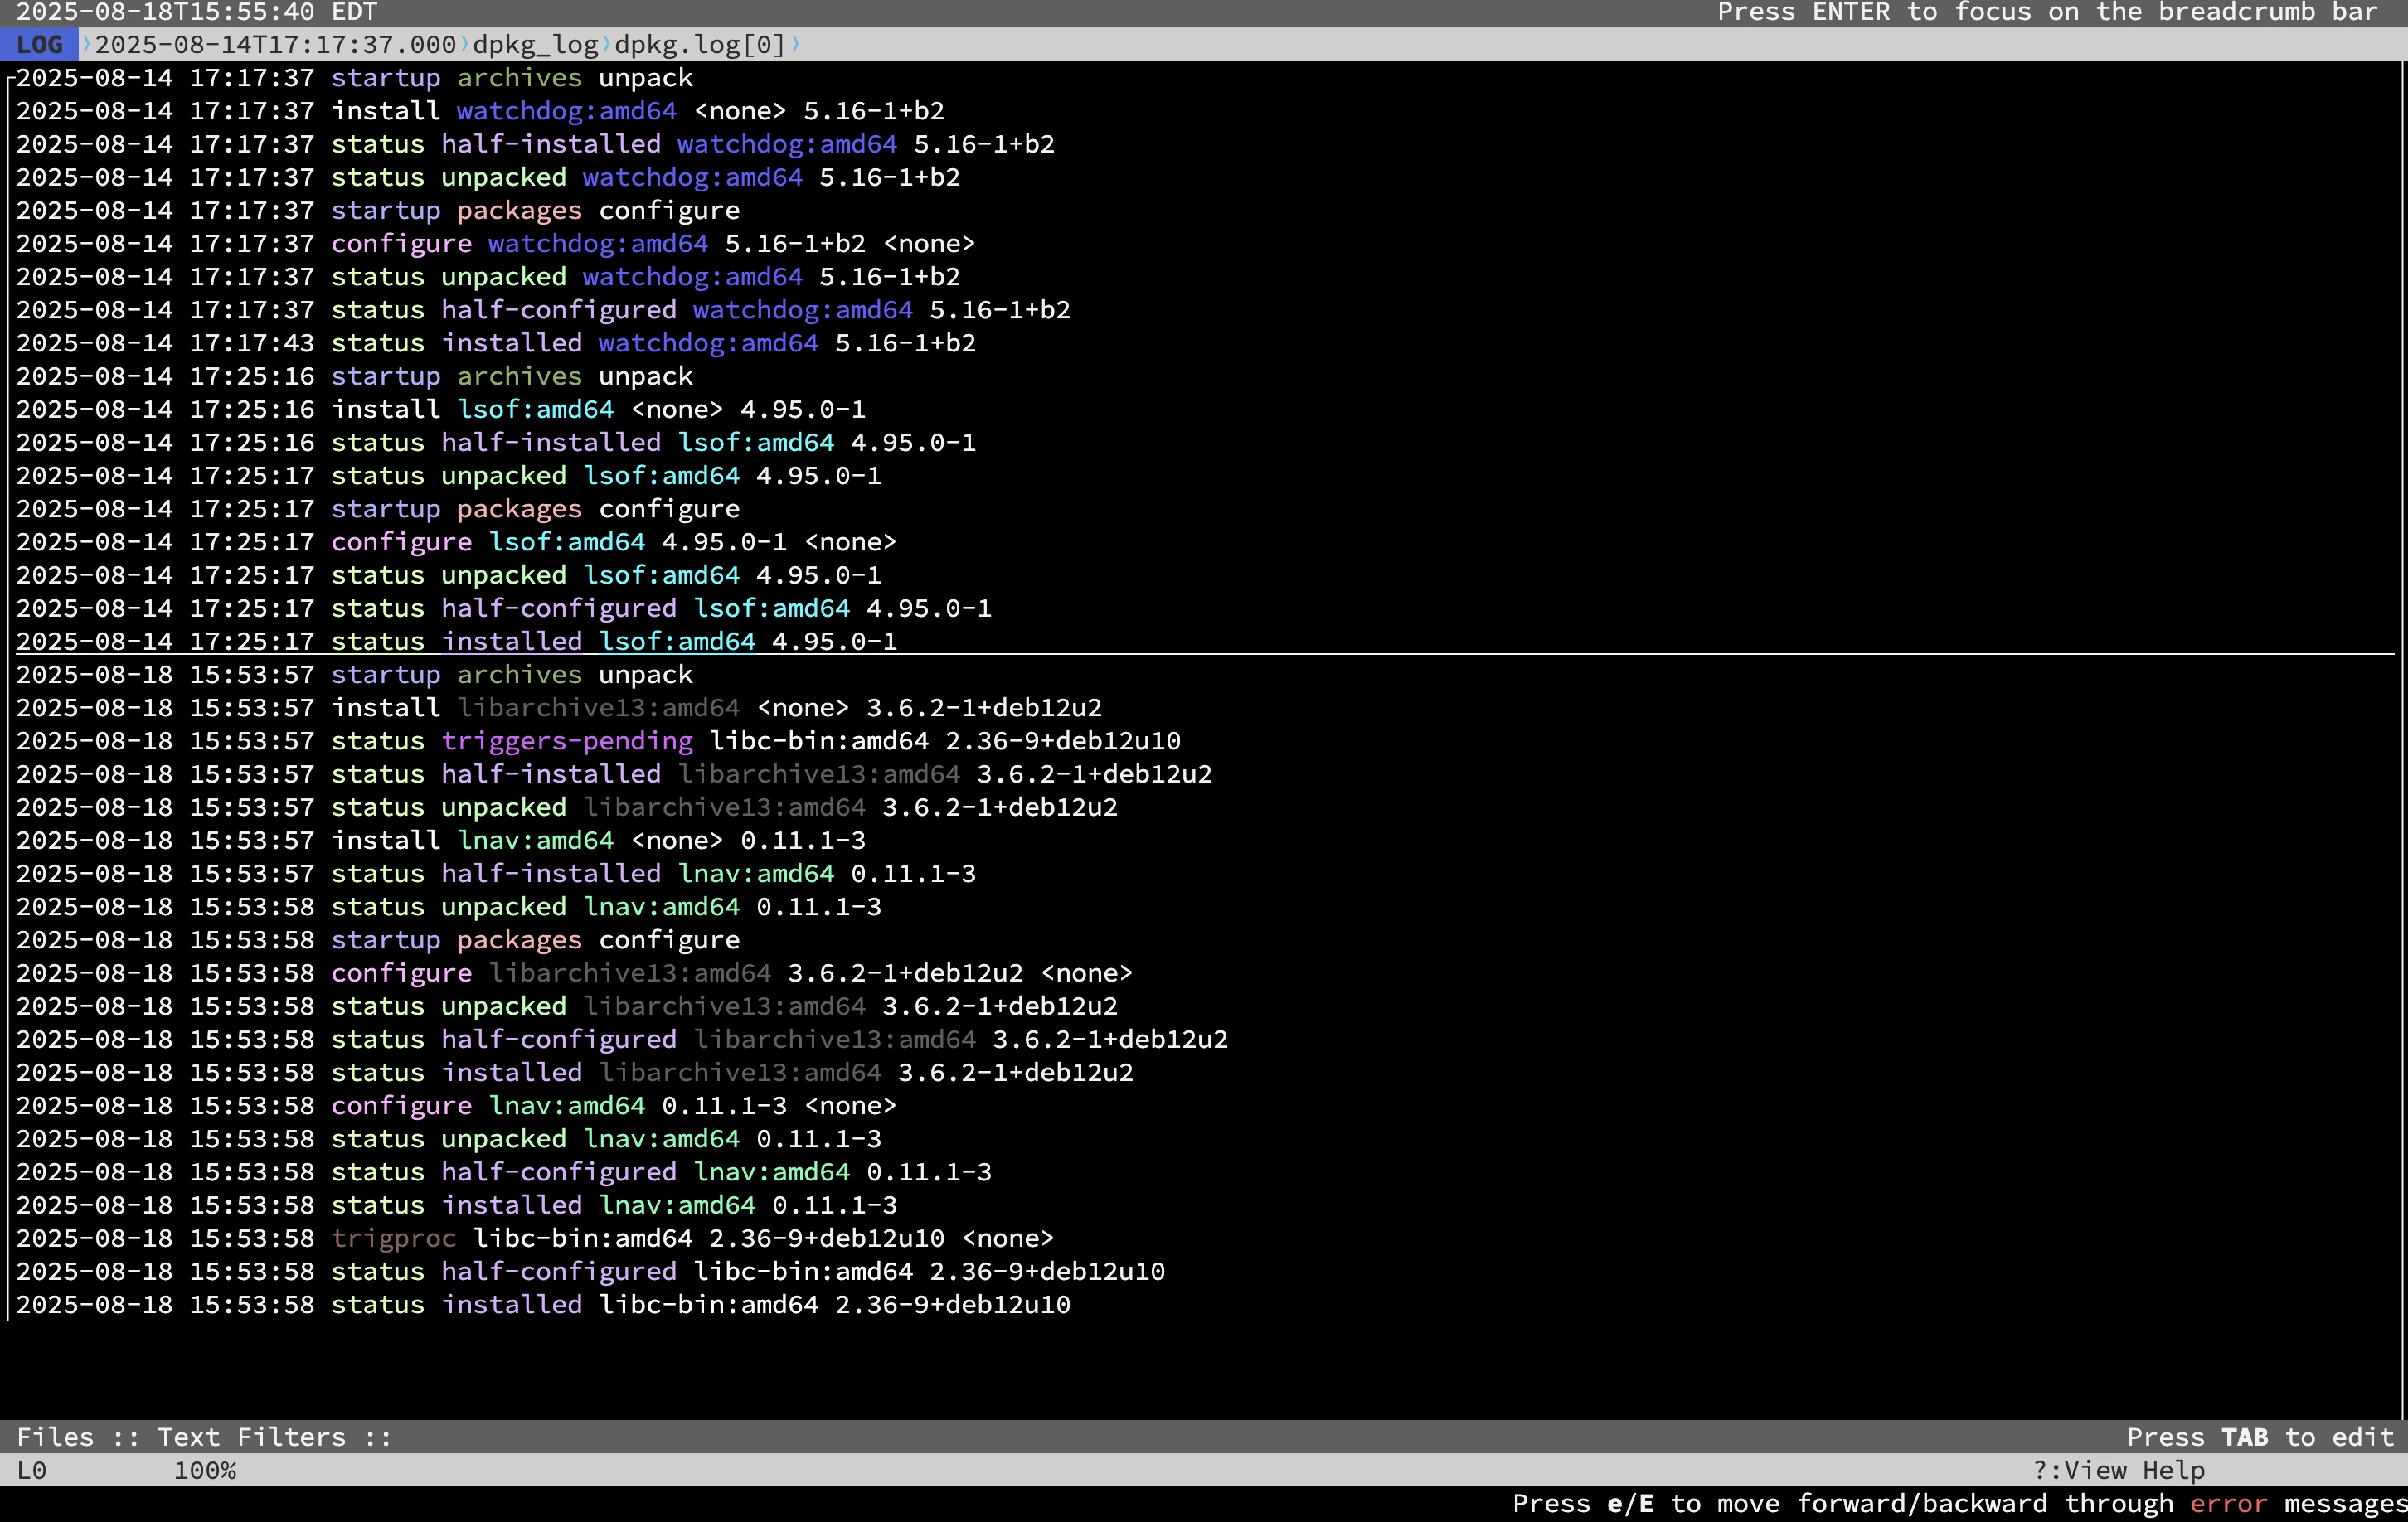This screenshot has width=2408, height=1522.
Task: Select 'startup packages configure' line at 17:17:37
Action: click(378, 210)
